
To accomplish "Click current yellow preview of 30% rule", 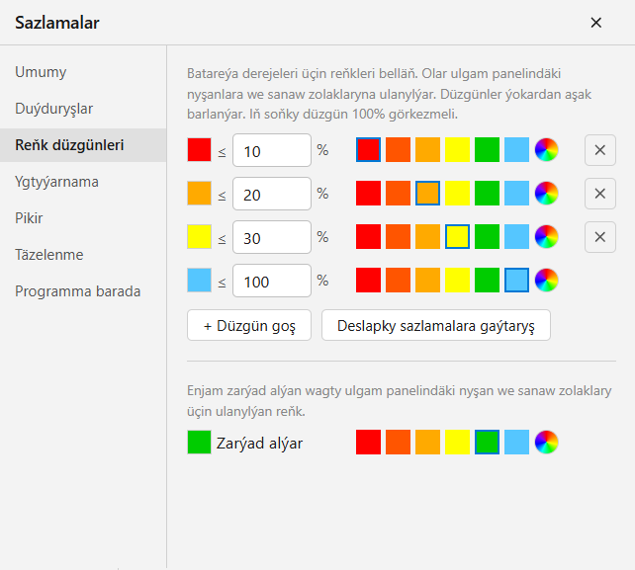I will pos(199,237).
